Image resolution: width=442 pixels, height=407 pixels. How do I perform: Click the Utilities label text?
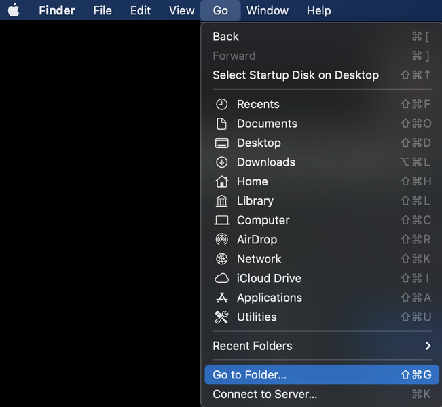tap(257, 317)
